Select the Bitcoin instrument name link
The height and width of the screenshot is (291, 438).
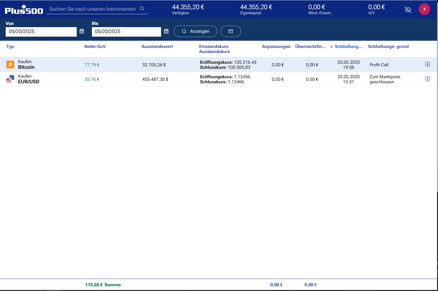tap(26, 67)
